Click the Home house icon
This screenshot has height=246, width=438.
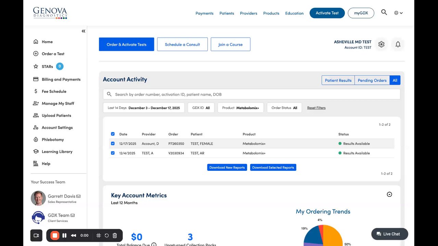(x=36, y=42)
